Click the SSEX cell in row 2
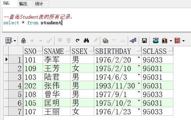This screenshot has height=120, width=191. pyautogui.click(x=82, y=68)
